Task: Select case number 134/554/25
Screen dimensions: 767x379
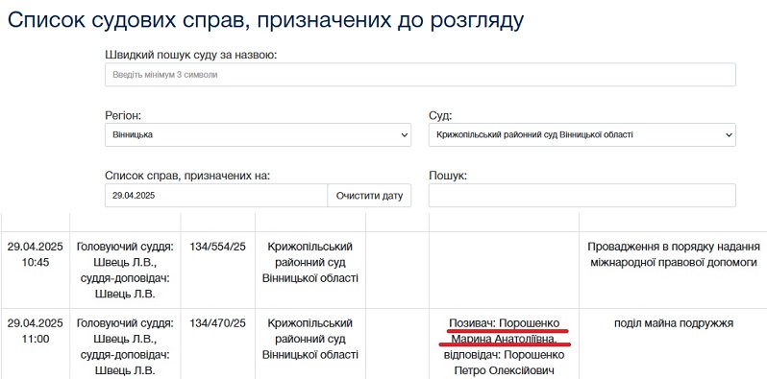Action: 217,247
